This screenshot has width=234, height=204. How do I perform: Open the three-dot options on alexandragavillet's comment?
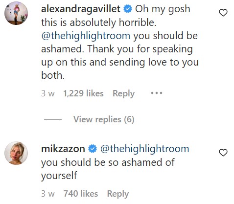(157, 93)
